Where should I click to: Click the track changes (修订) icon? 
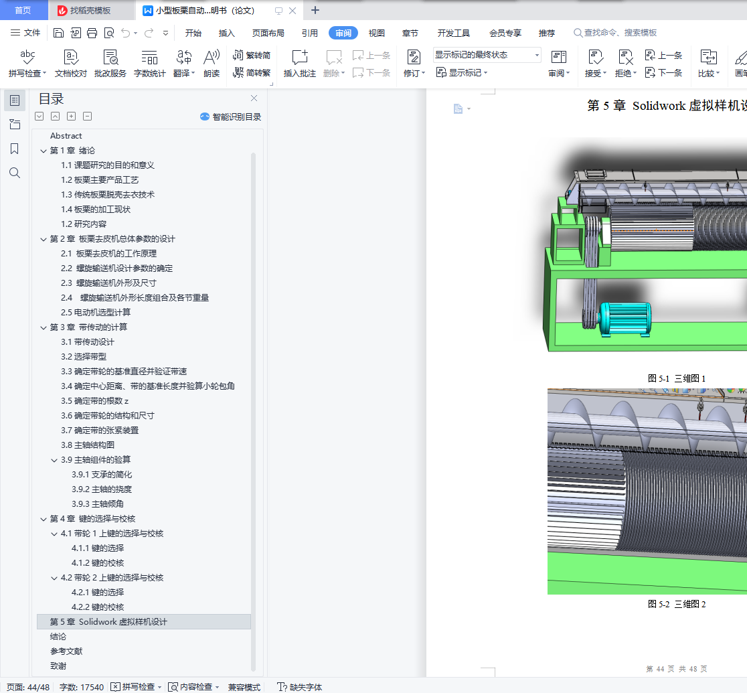click(413, 58)
